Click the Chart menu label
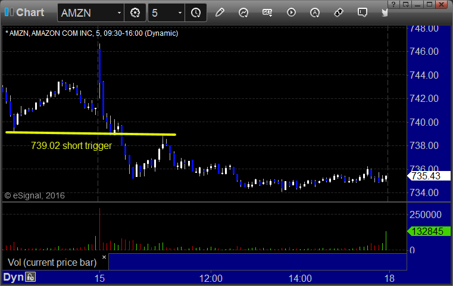Screen dimensions: 453x286 click(30, 13)
